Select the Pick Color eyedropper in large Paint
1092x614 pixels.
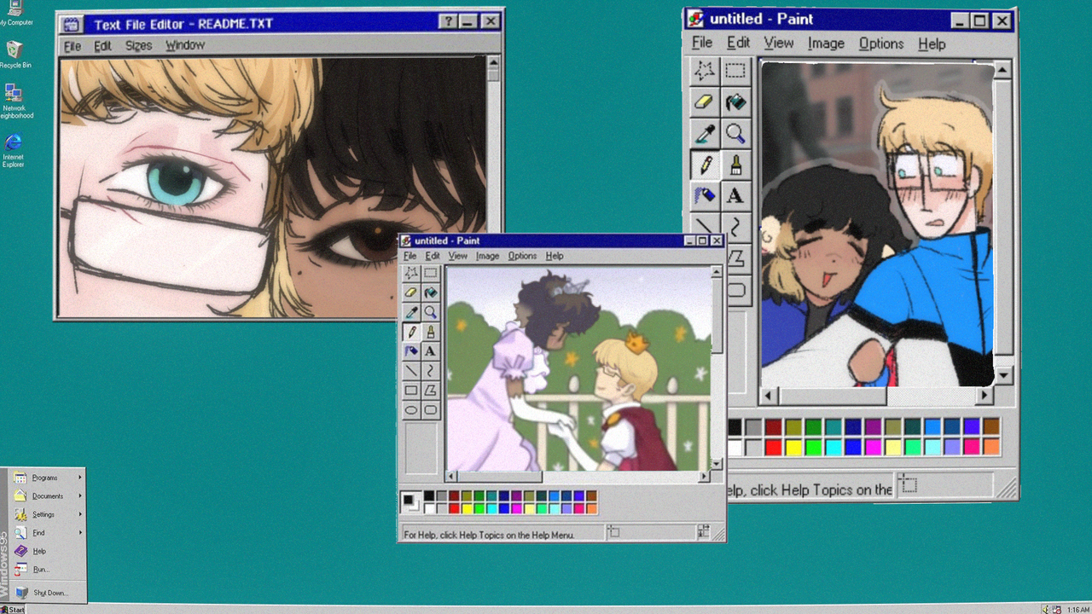pyautogui.click(x=705, y=134)
